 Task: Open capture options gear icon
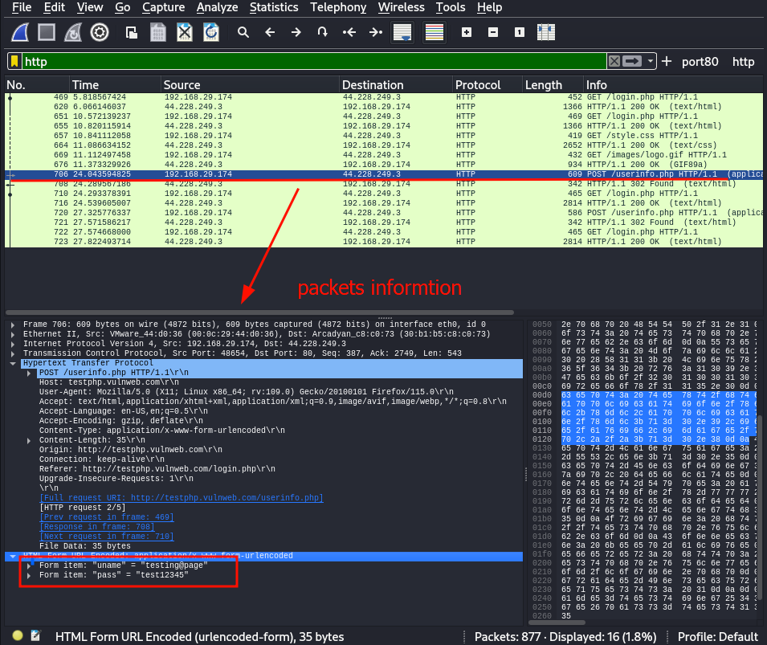100,33
